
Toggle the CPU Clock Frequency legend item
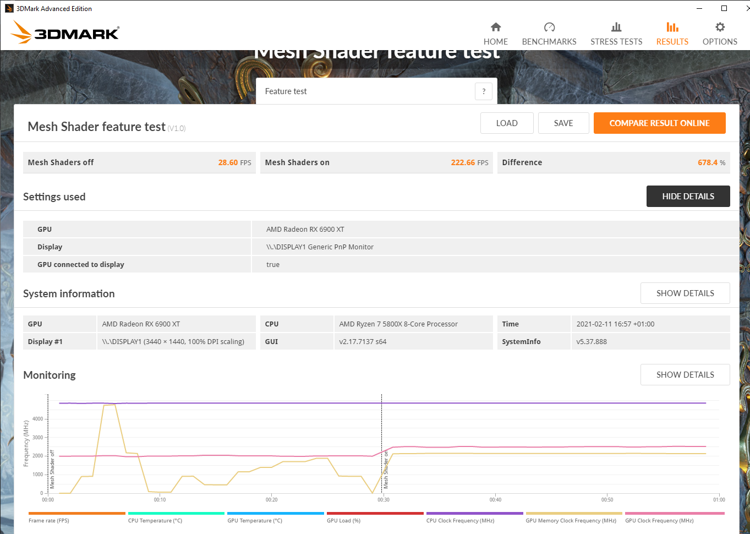475,517
